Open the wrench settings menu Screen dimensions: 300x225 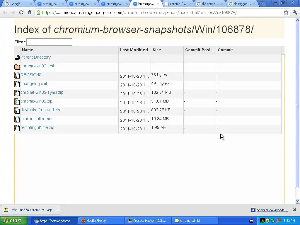(295, 13)
